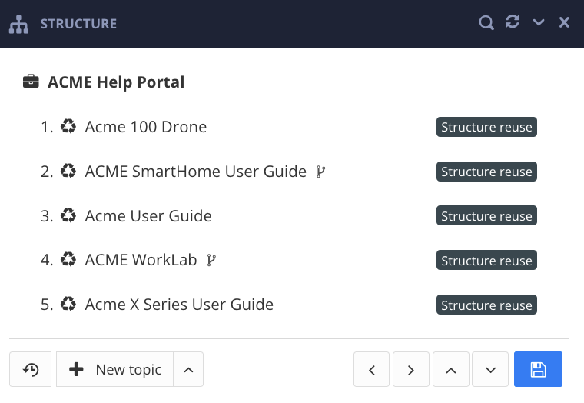Click Structure reuse badge for Acme 100 Drone
584x403 pixels.
tap(486, 127)
